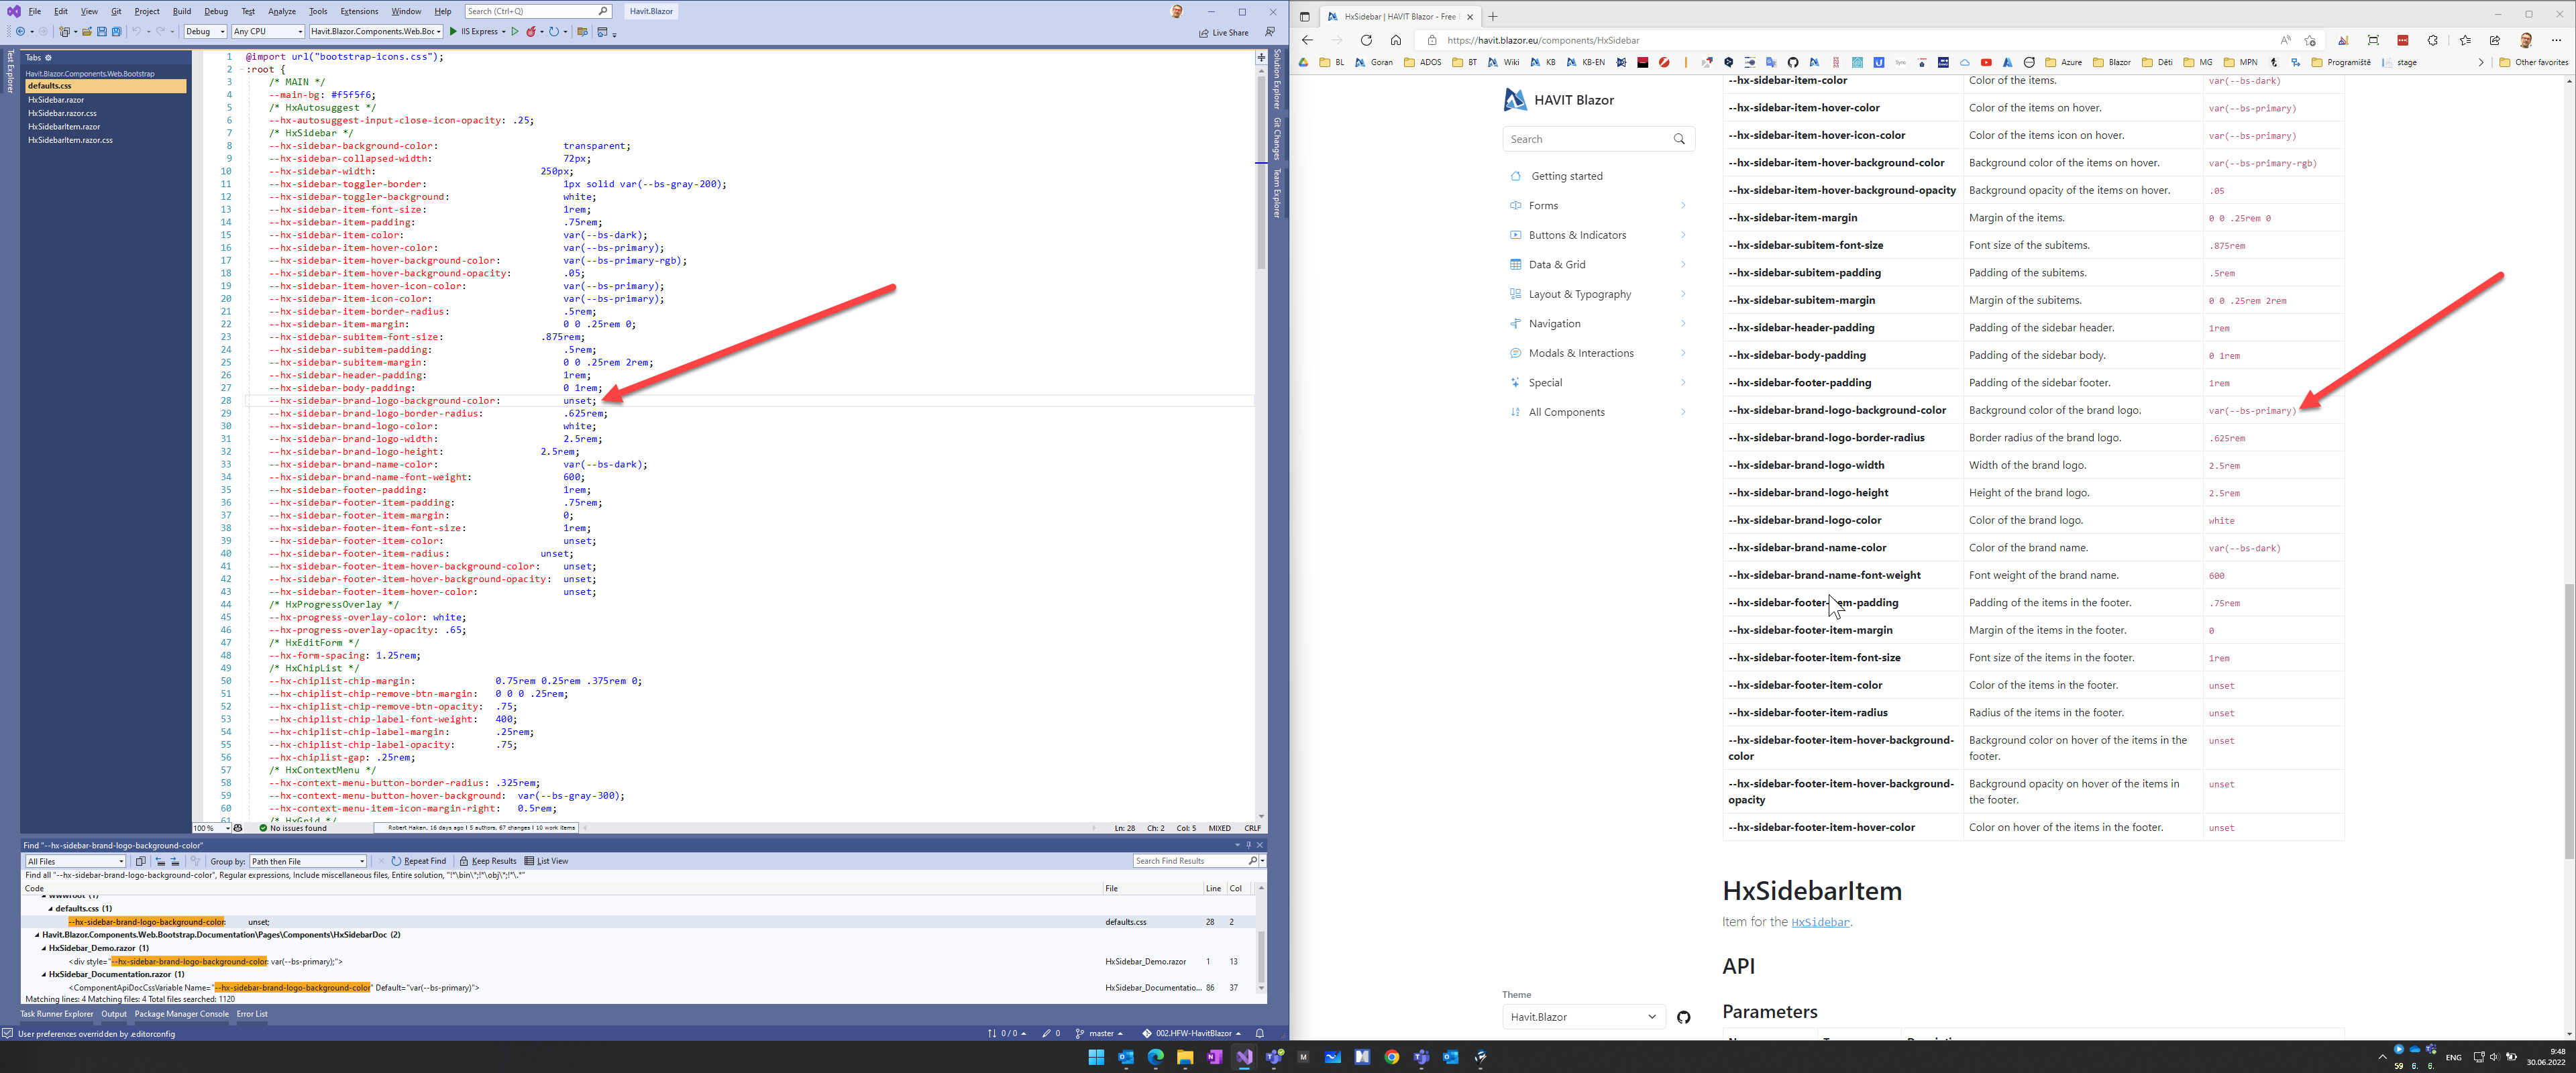Switch to the Error List tab
This screenshot has height=1073, width=2576.
click(252, 1014)
